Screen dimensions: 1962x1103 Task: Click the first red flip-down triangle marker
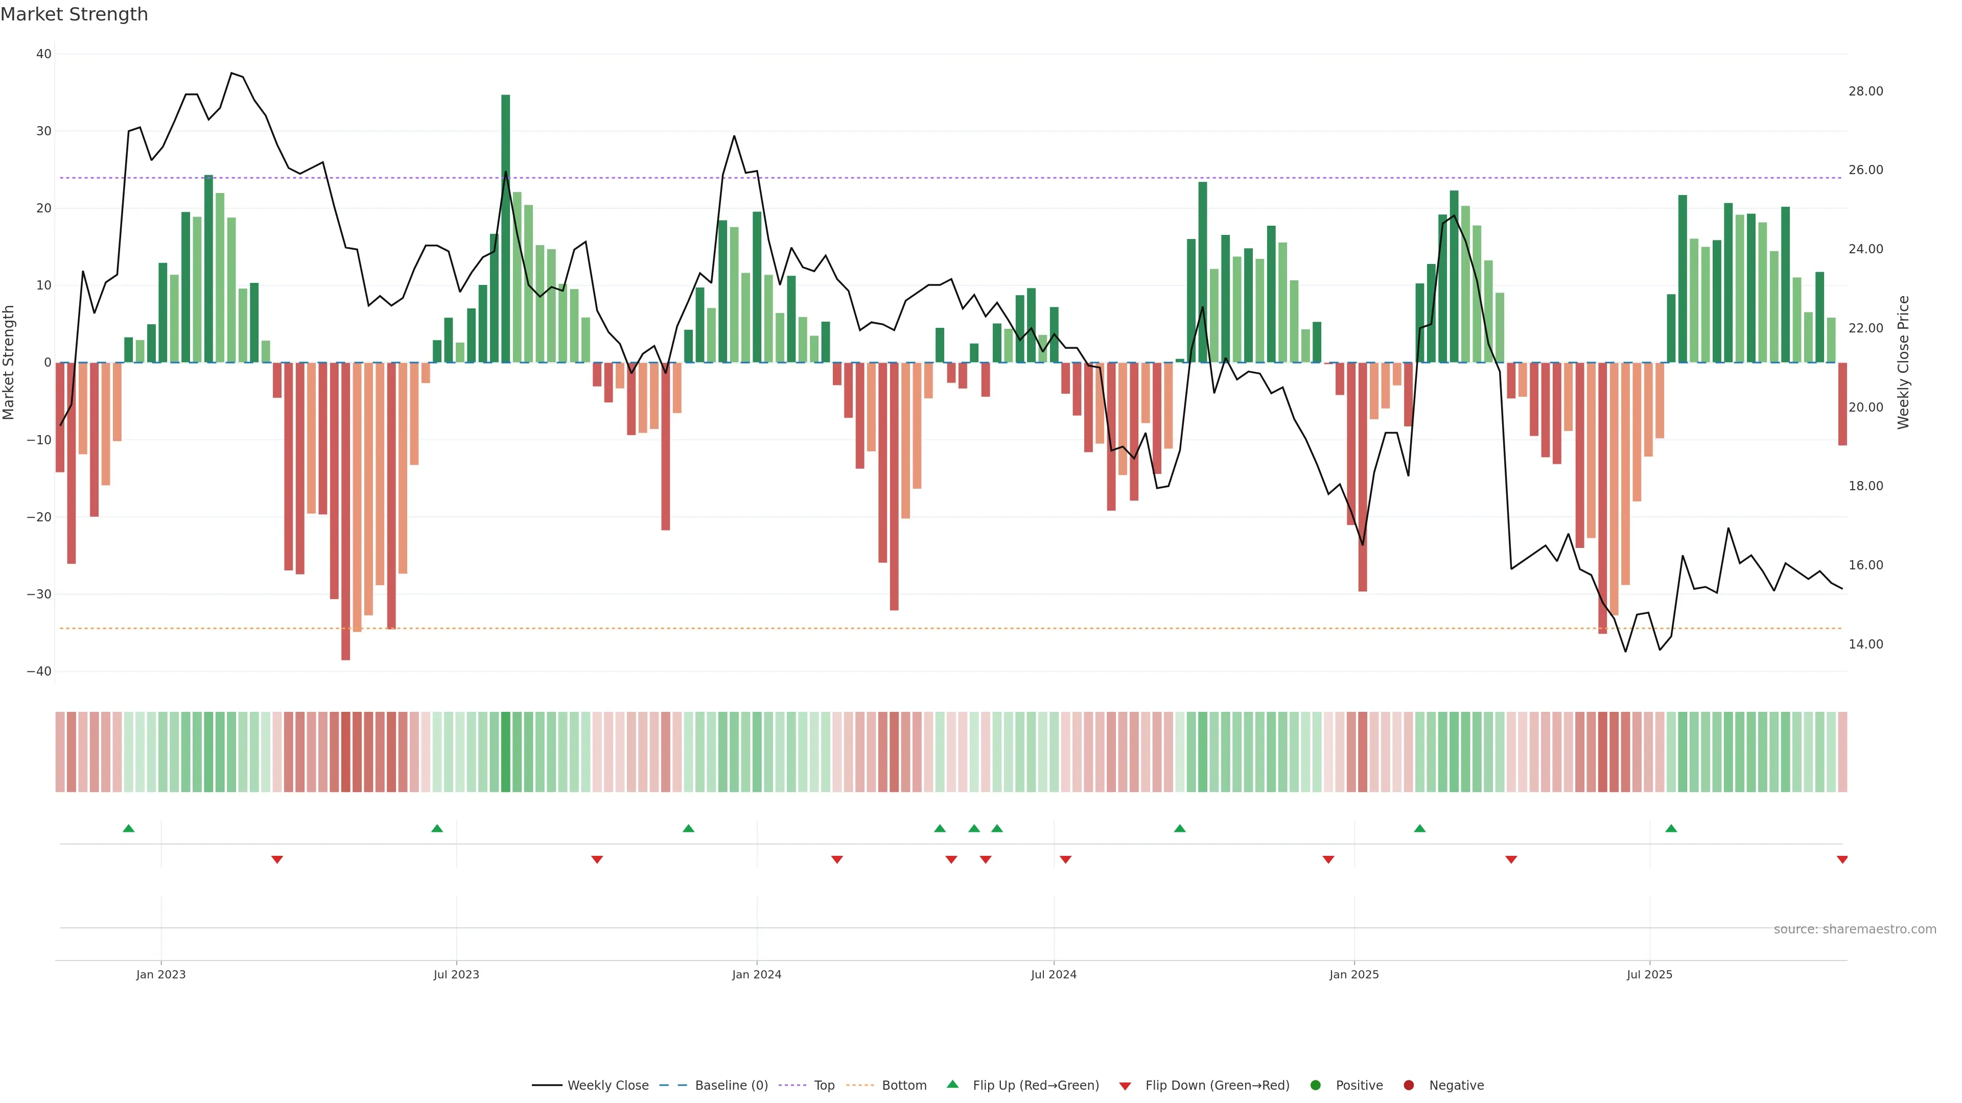point(277,859)
